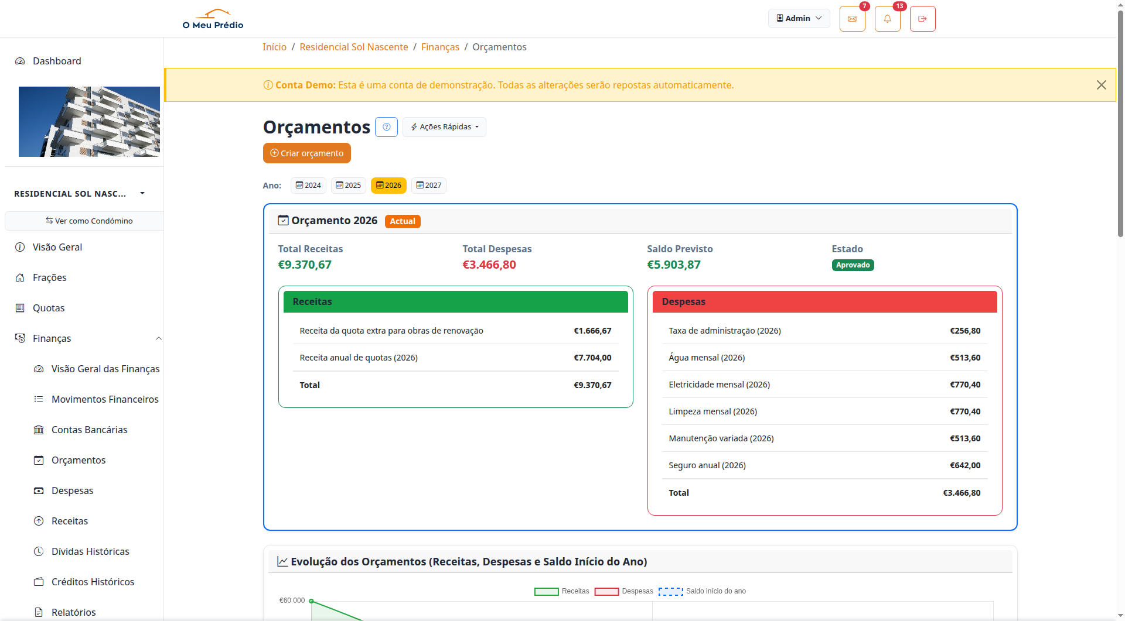This screenshot has width=1125, height=621.
Task: Dismiss the Conta Demo alert banner
Action: pos(1101,85)
